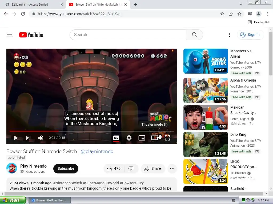The height and width of the screenshot is (204, 273).
Task: Follow the @playnintendo link in title
Action: pos(97,151)
